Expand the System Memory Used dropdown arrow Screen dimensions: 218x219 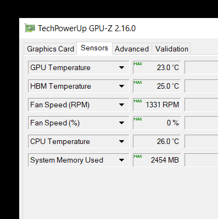121,160
